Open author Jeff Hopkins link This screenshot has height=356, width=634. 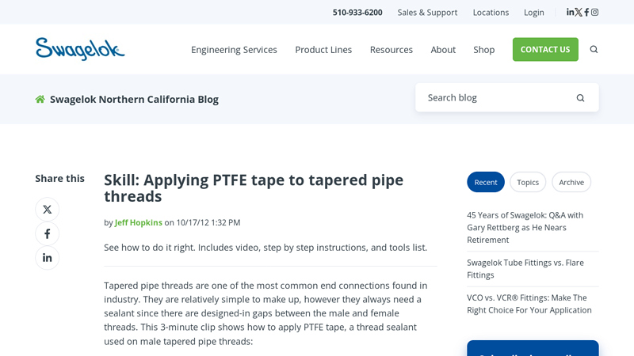click(139, 222)
